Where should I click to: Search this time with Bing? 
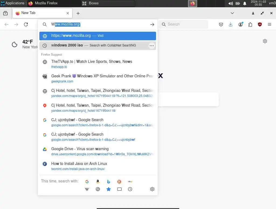[x=109, y=182]
